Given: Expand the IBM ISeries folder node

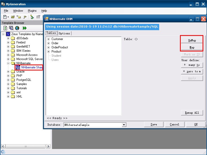Looking at the screenshot, I should (8, 51).
